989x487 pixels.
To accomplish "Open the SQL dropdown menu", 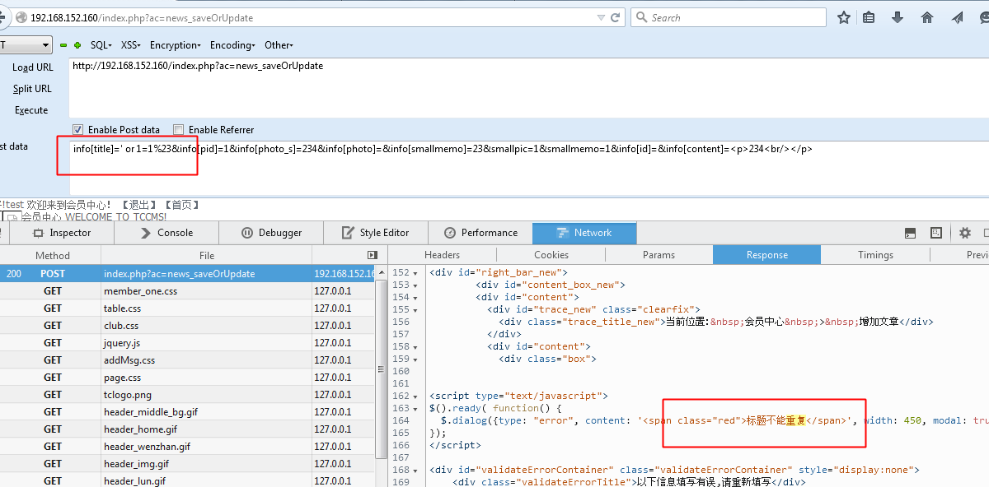I will point(102,45).
